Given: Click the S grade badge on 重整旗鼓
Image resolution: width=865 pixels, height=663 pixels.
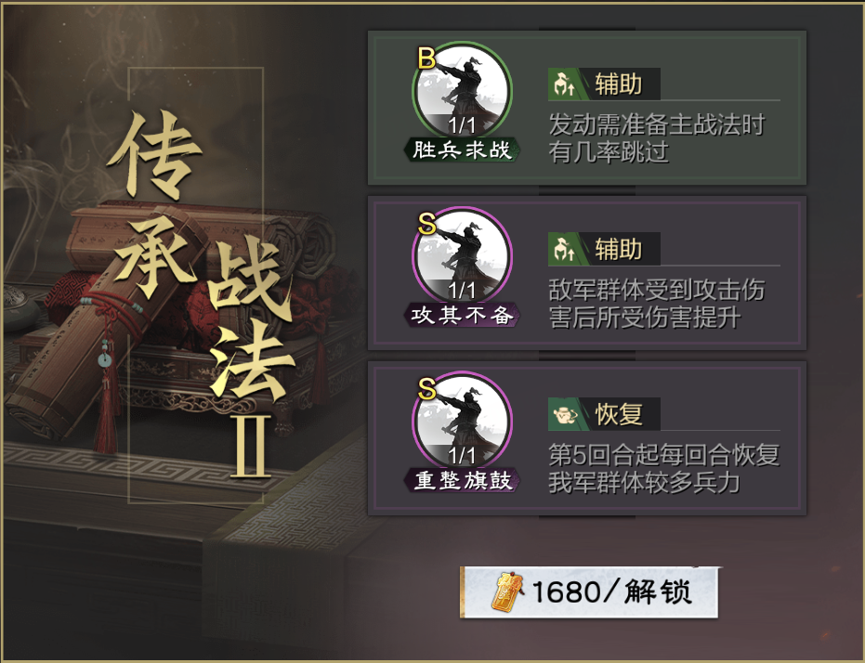Looking at the screenshot, I should coord(427,388).
